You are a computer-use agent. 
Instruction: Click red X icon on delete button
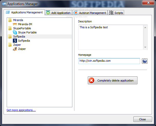point(91,80)
